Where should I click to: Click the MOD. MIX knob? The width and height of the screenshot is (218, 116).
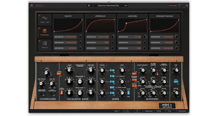coord(51,84)
